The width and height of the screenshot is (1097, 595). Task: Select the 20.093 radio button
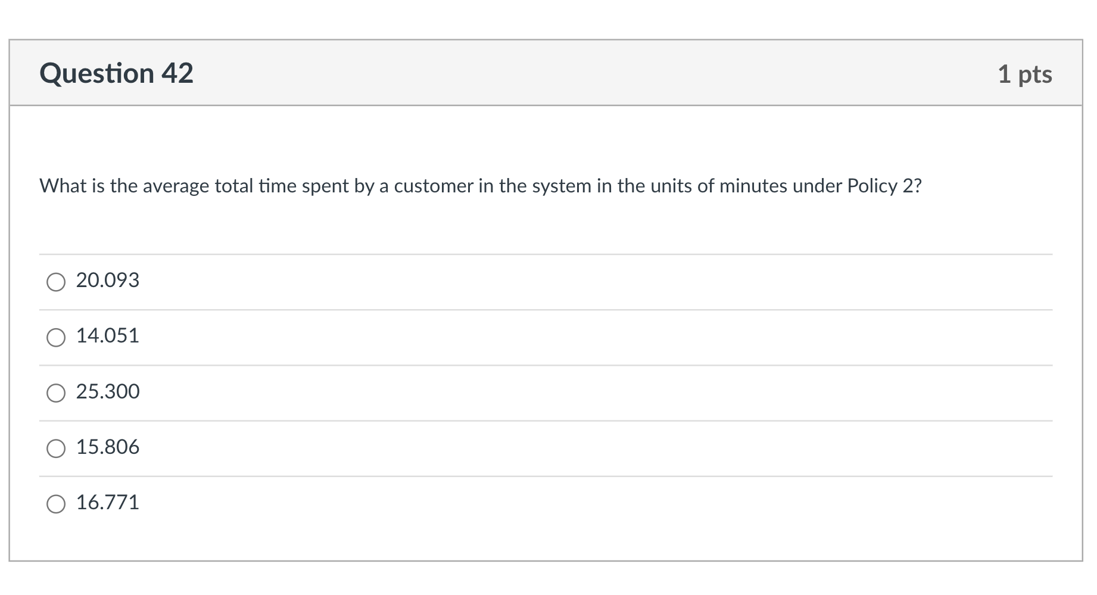[56, 282]
